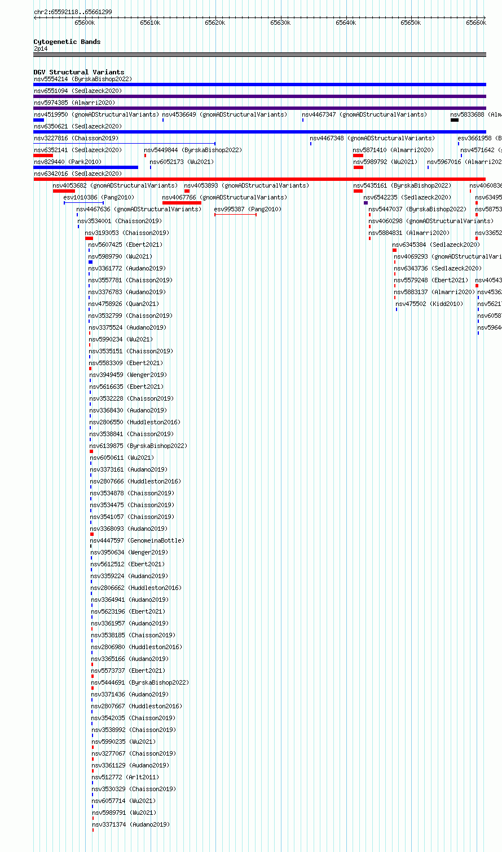Open nsv475502 (Kidd2010) variant
The width and height of the screenshot is (502, 852).
coord(429,304)
